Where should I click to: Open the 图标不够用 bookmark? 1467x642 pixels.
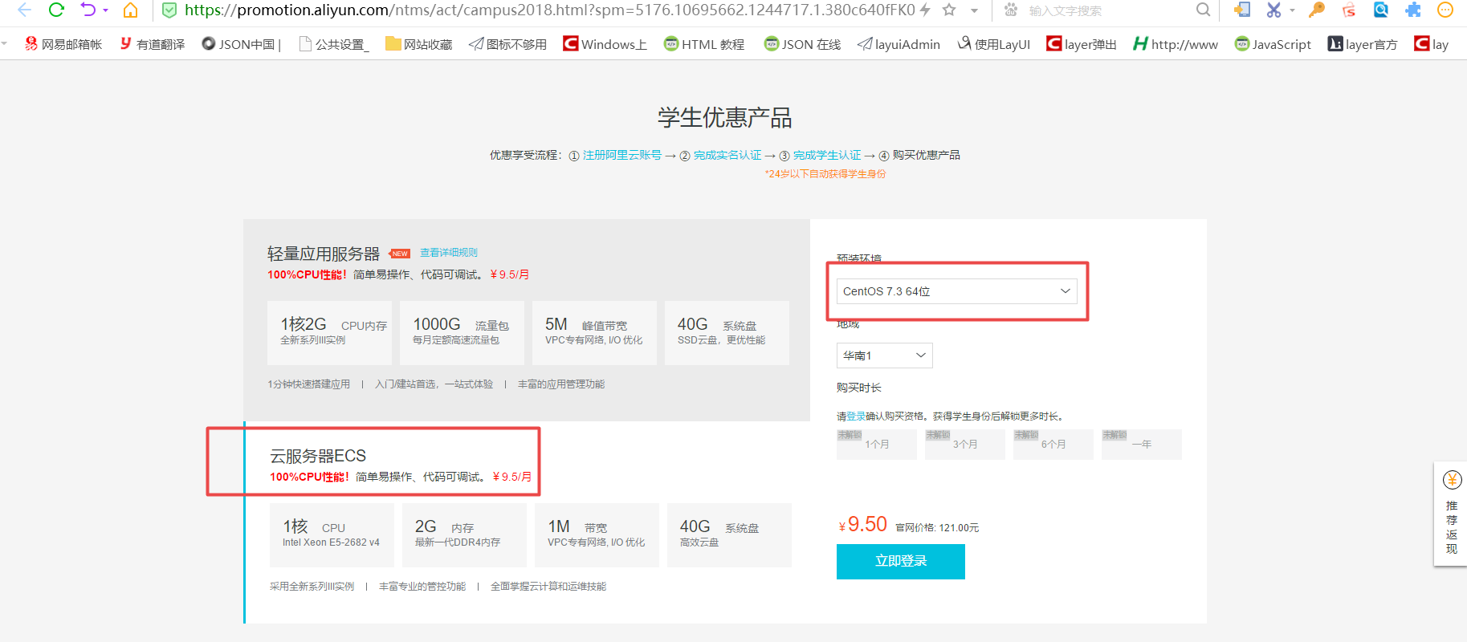(x=507, y=44)
